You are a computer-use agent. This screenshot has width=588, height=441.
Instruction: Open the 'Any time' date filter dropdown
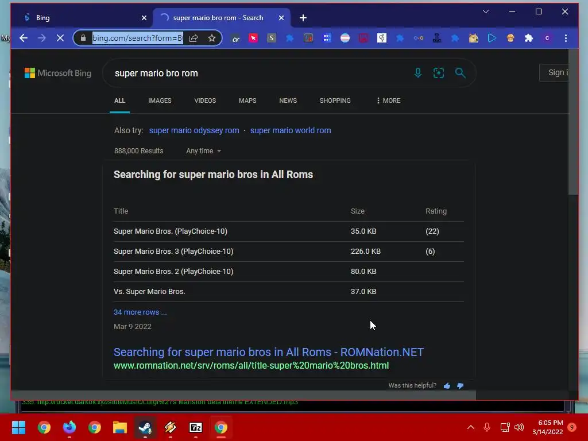[x=204, y=151]
